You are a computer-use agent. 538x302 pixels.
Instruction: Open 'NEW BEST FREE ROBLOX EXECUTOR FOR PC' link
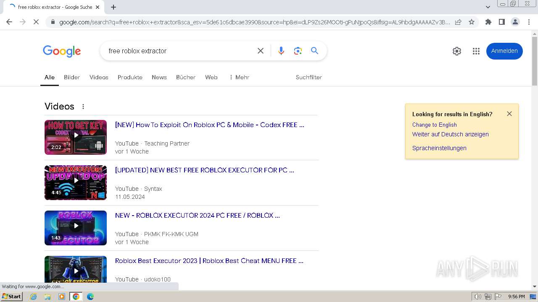205,170
